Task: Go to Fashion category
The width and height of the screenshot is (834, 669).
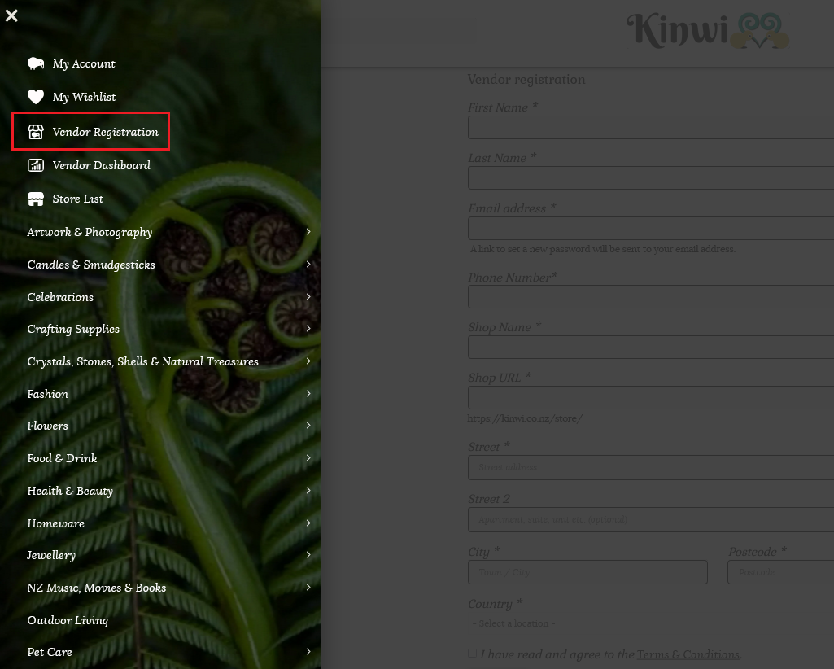Action: click(x=48, y=394)
